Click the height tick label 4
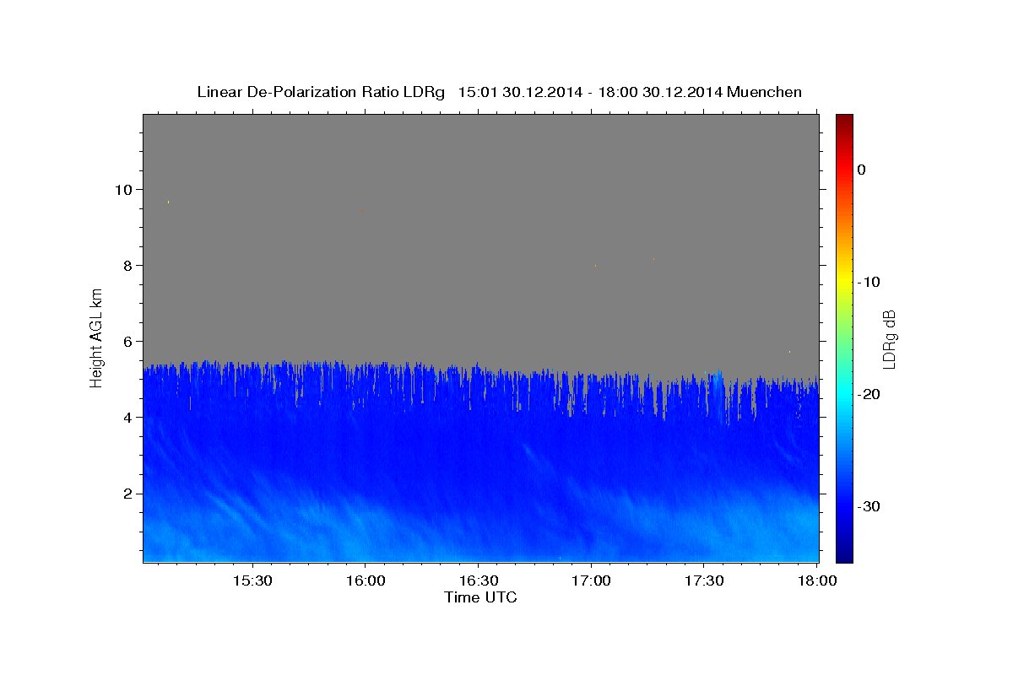This screenshot has width=1013, height=675. [x=129, y=417]
